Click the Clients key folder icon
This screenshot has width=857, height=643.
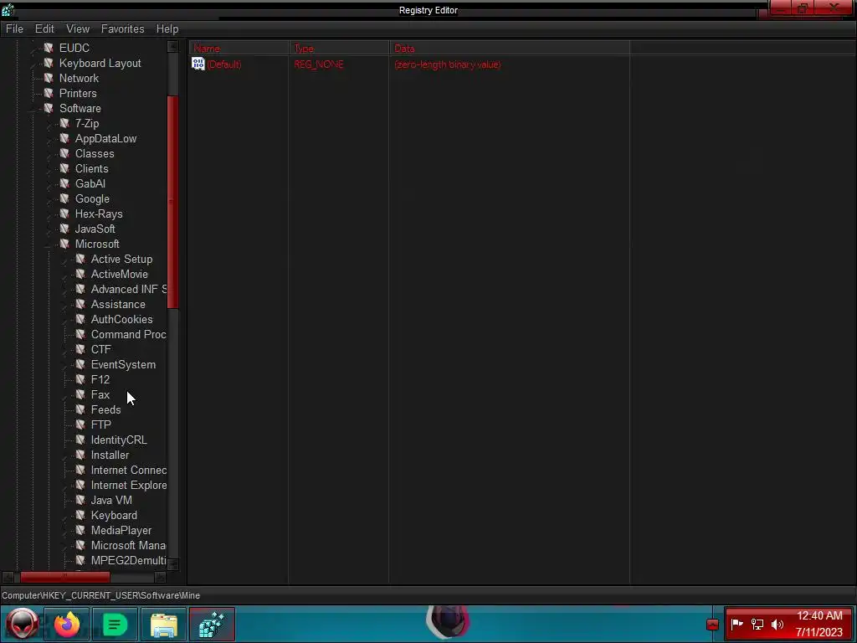pos(64,168)
